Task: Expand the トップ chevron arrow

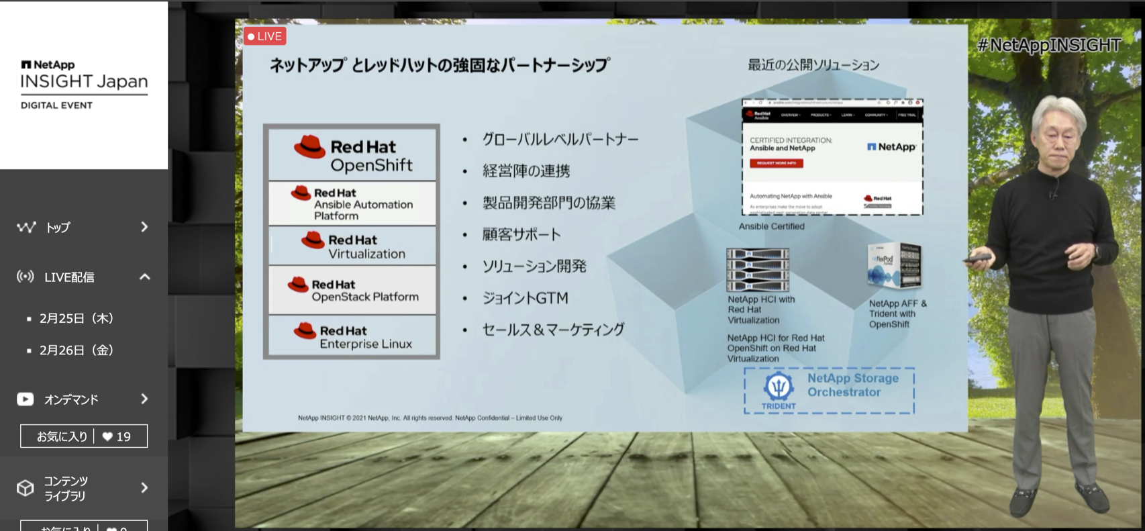Action: (144, 227)
